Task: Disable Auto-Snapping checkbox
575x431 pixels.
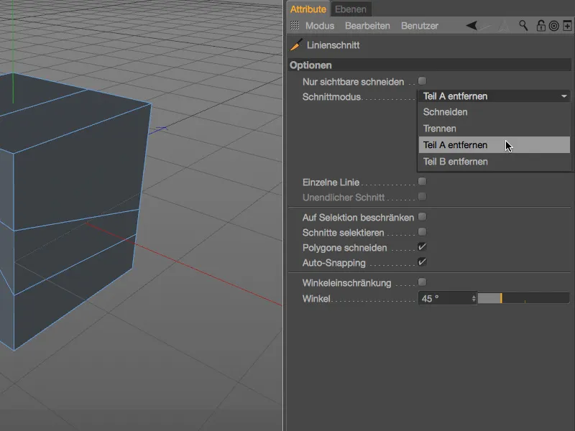Action: pos(422,261)
